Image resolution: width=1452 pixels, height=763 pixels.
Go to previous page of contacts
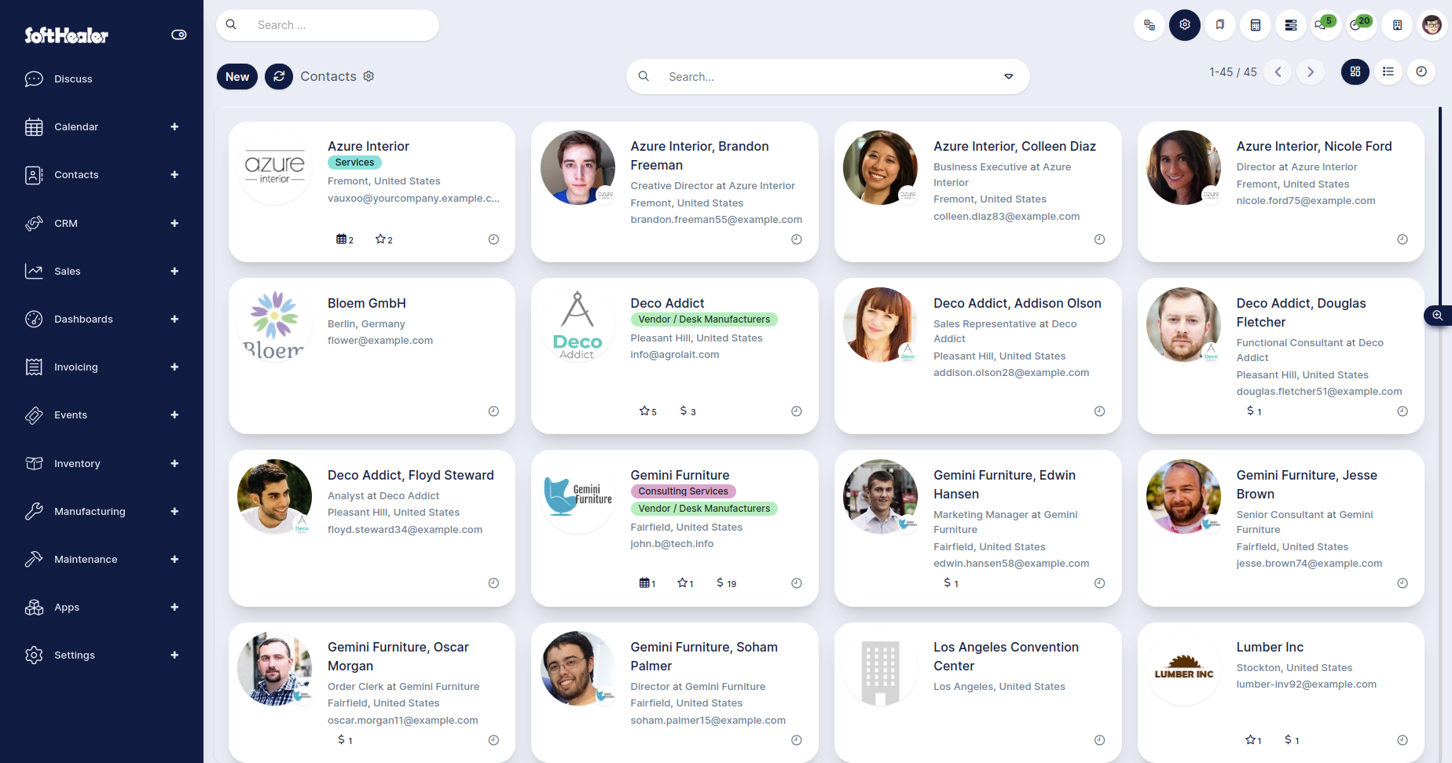pos(1278,72)
